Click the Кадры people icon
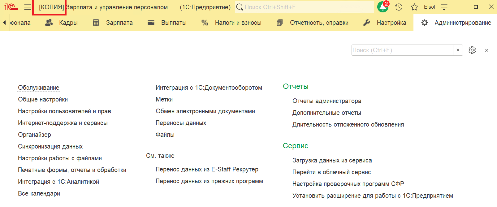This screenshot has width=497, height=207. pos(49,22)
